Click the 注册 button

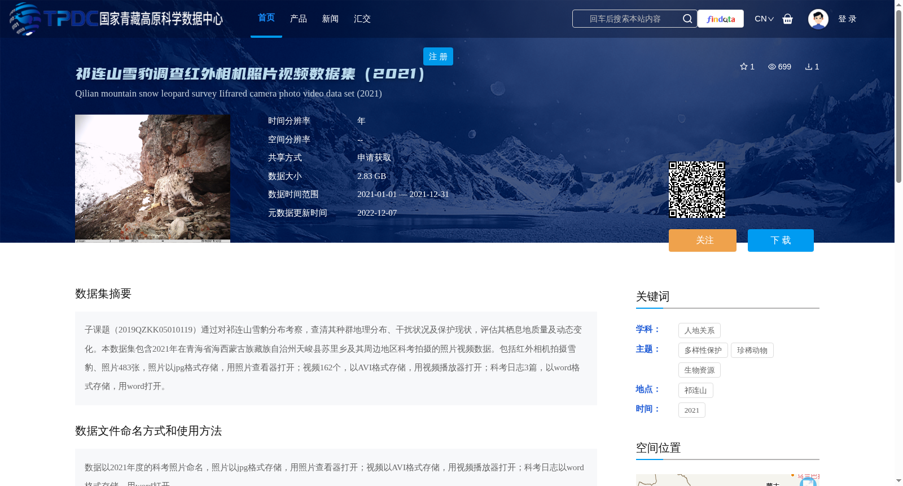438,56
